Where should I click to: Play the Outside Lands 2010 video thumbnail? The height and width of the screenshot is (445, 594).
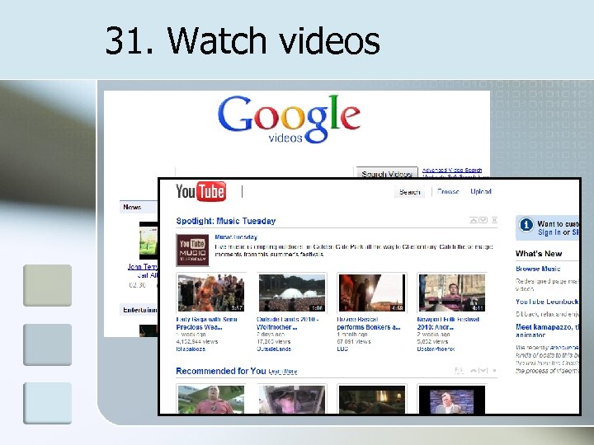(x=292, y=293)
